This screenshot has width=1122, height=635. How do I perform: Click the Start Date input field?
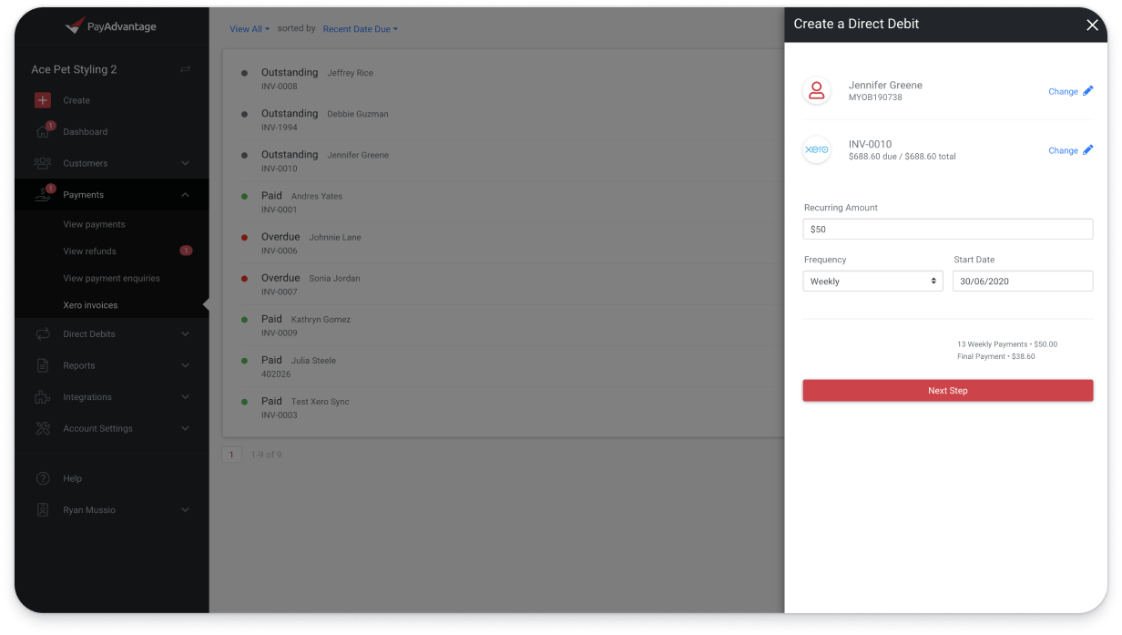pyautogui.click(x=1023, y=282)
